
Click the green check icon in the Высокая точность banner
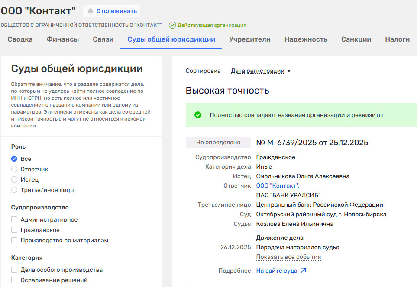point(198,115)
